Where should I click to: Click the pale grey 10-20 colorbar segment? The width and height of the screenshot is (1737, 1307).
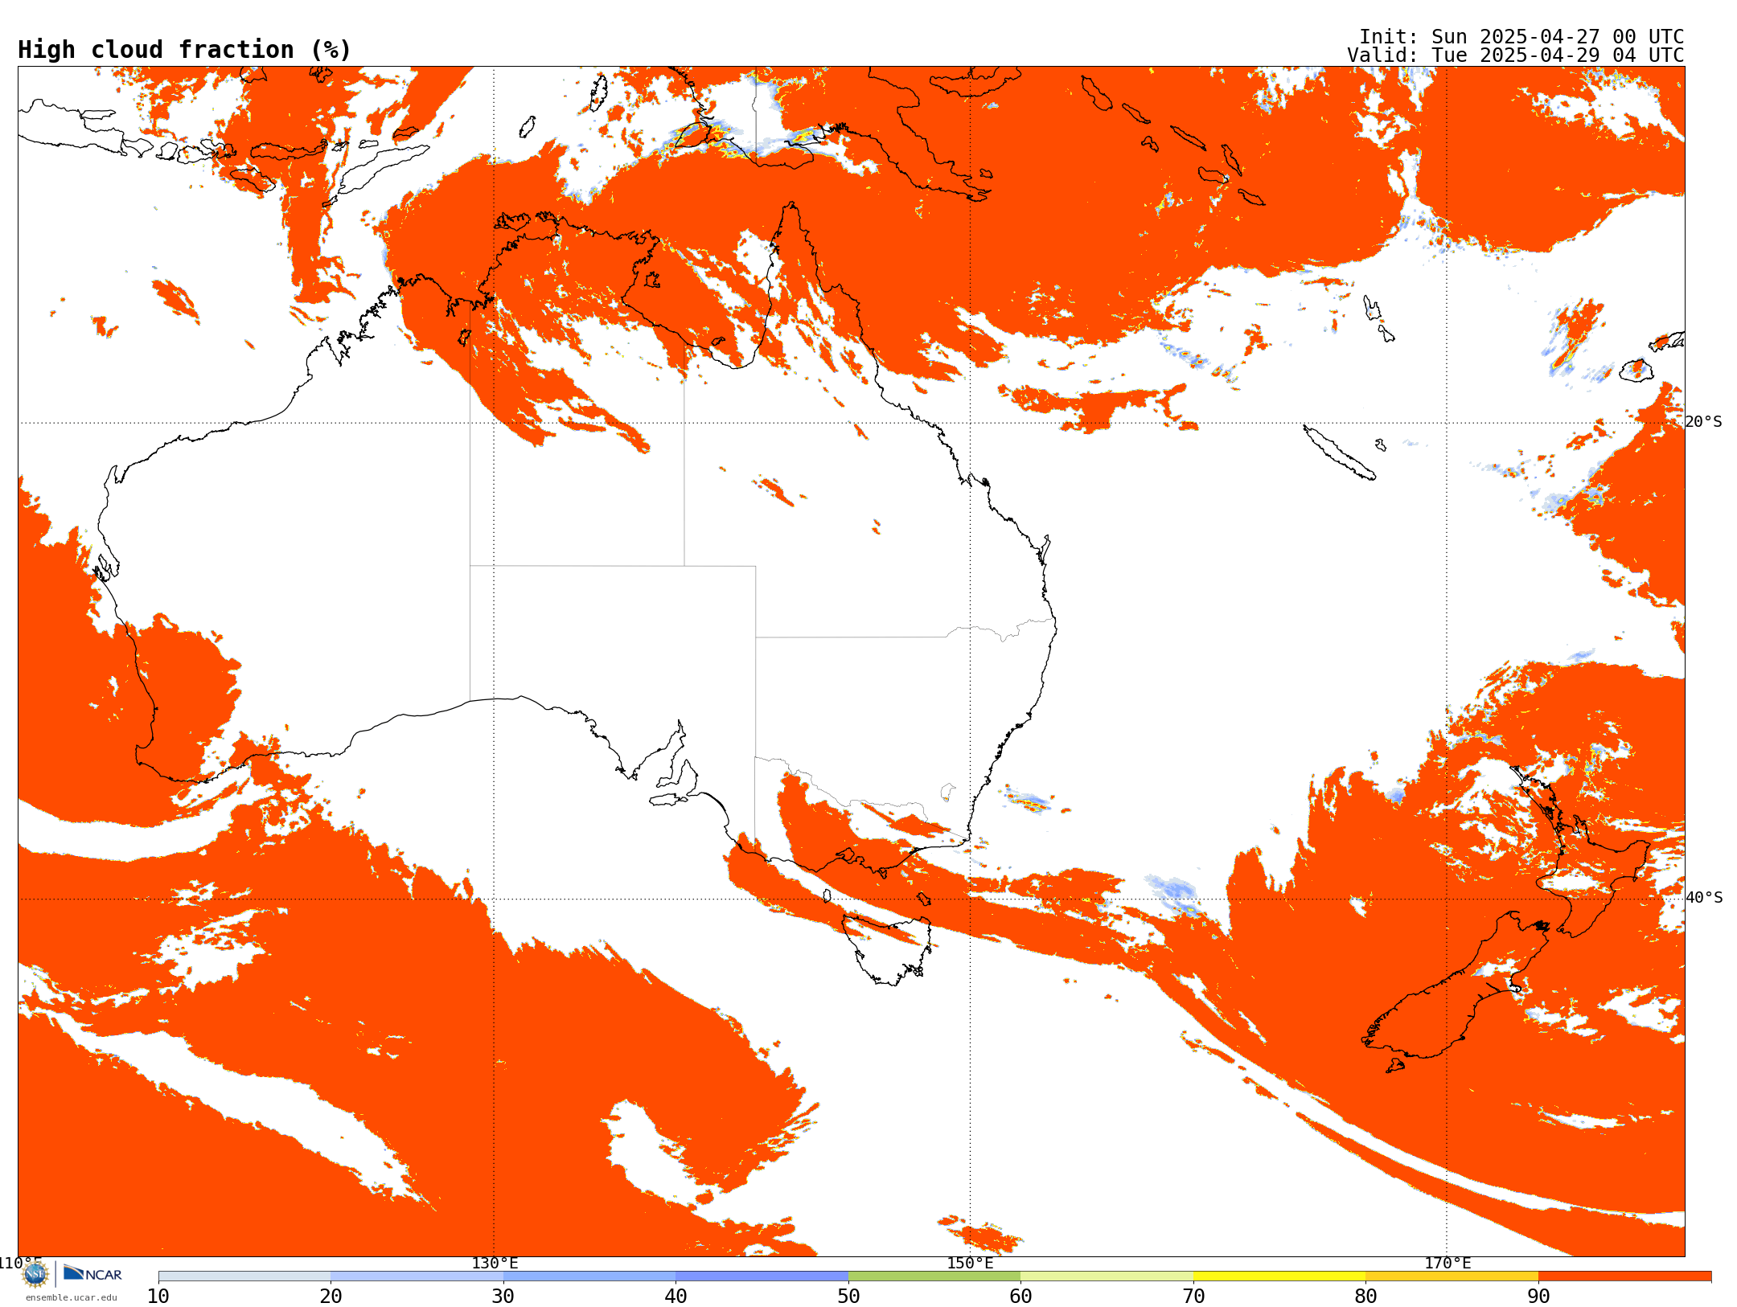click(x=244, y=1276)
